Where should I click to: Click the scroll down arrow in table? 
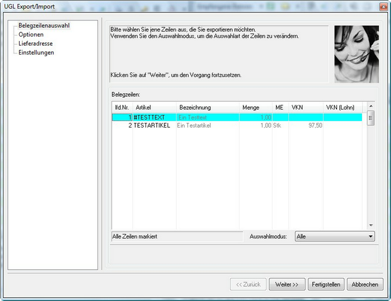(x=371, y=225)
